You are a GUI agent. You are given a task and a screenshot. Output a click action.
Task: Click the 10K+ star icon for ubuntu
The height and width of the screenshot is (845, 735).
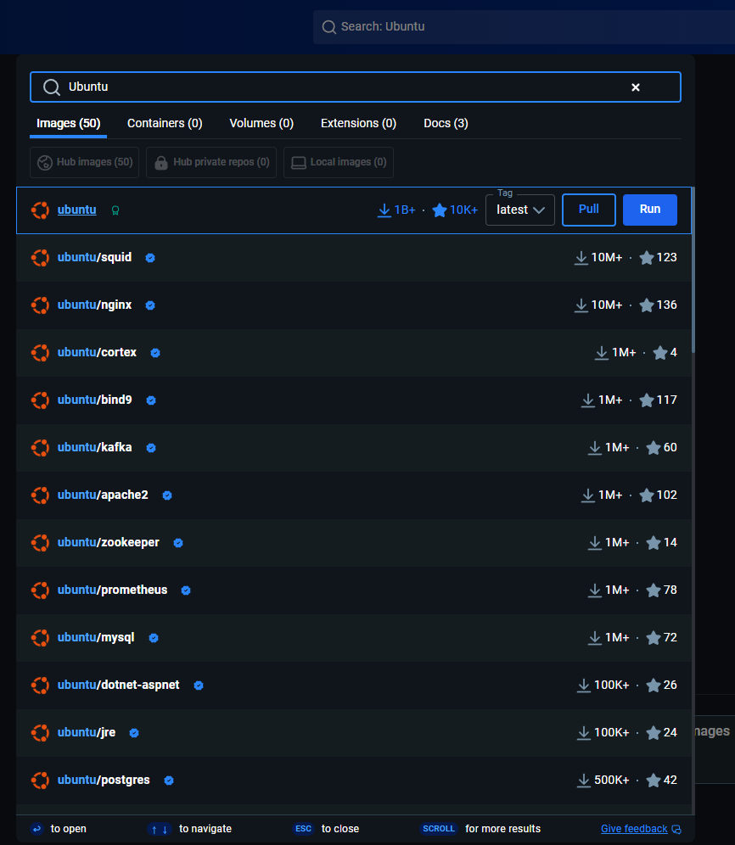click(440, 210)
